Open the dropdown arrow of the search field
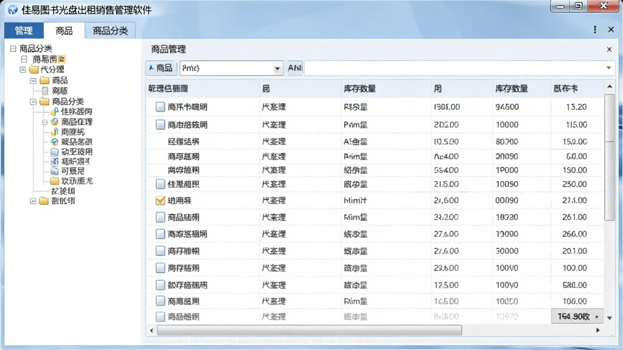 [x=608, y=68]
